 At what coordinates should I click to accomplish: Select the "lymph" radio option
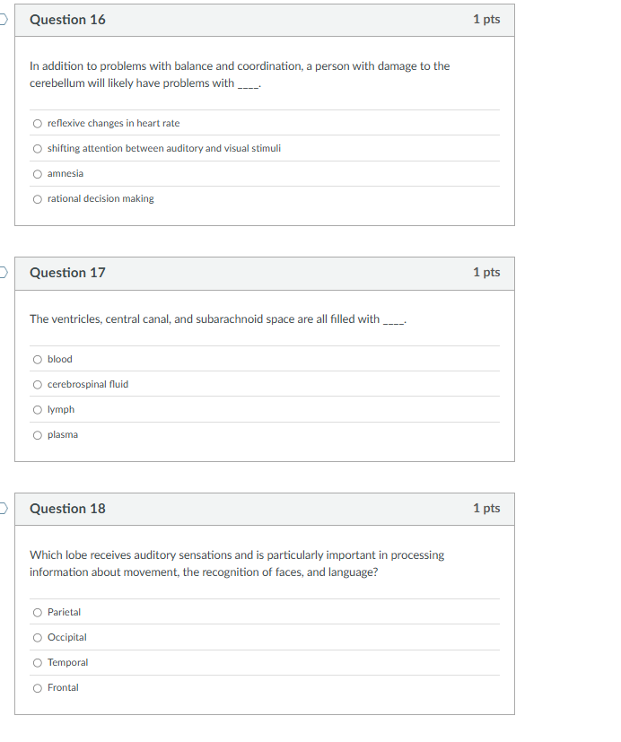(x=37, y=409)
